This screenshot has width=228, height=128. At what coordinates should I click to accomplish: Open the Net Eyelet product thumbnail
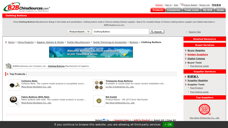pos(99,101)
